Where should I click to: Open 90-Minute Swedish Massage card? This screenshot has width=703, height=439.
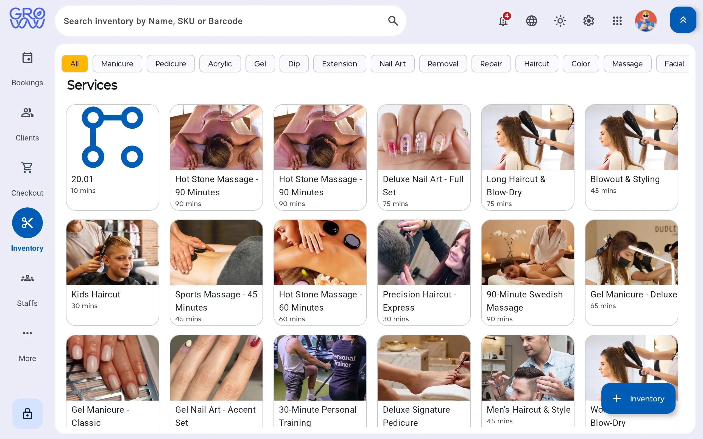(528, 273)
